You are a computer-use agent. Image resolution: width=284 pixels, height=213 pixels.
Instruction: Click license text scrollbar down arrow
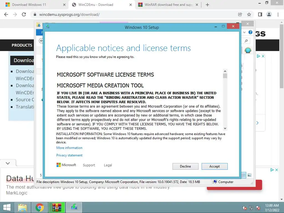click(225, 128)
